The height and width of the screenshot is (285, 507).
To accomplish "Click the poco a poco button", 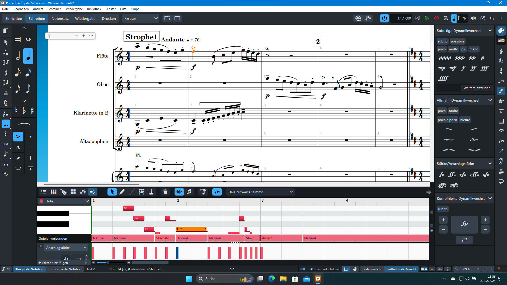I will 447,120.
